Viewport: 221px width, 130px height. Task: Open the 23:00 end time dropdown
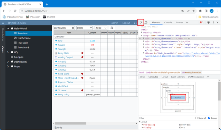click(x=101, y=28)
